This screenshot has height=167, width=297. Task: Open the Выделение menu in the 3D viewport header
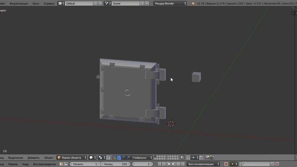[x=15, y=158]
